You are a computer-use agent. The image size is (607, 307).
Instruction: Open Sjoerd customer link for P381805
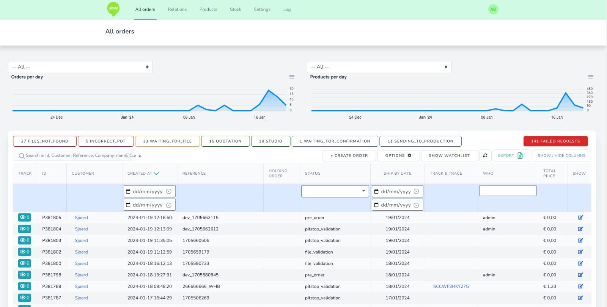click(x=81, y=218)
